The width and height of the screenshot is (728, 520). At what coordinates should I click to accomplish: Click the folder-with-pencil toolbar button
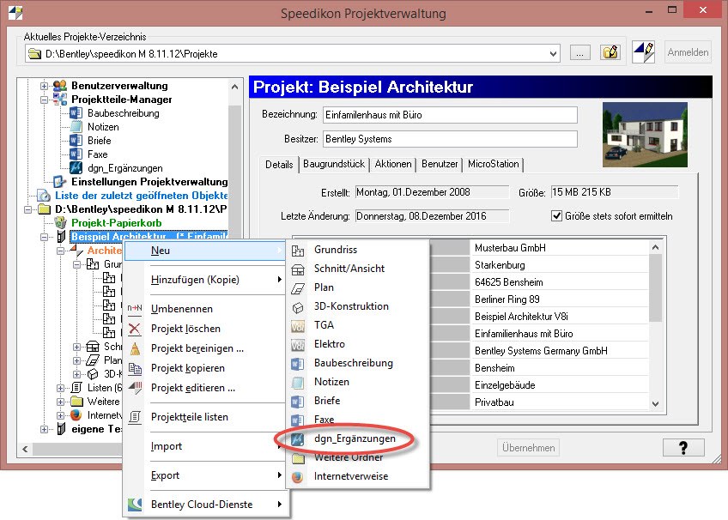coord(610,52)
